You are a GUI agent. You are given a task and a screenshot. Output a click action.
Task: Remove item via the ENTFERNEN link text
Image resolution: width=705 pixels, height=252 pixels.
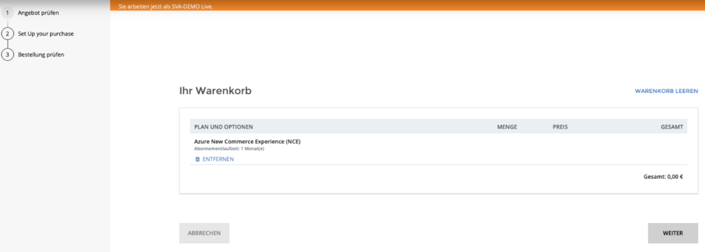click(x=218, y=159)
